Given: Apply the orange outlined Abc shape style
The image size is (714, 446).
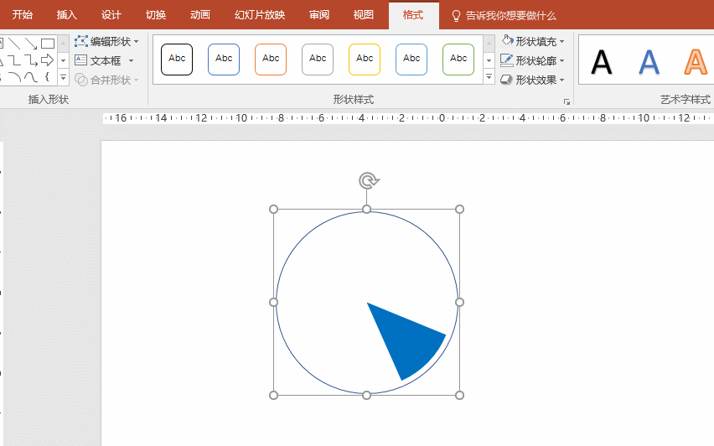Looking at the screenshot, I should tap(271, 59).
